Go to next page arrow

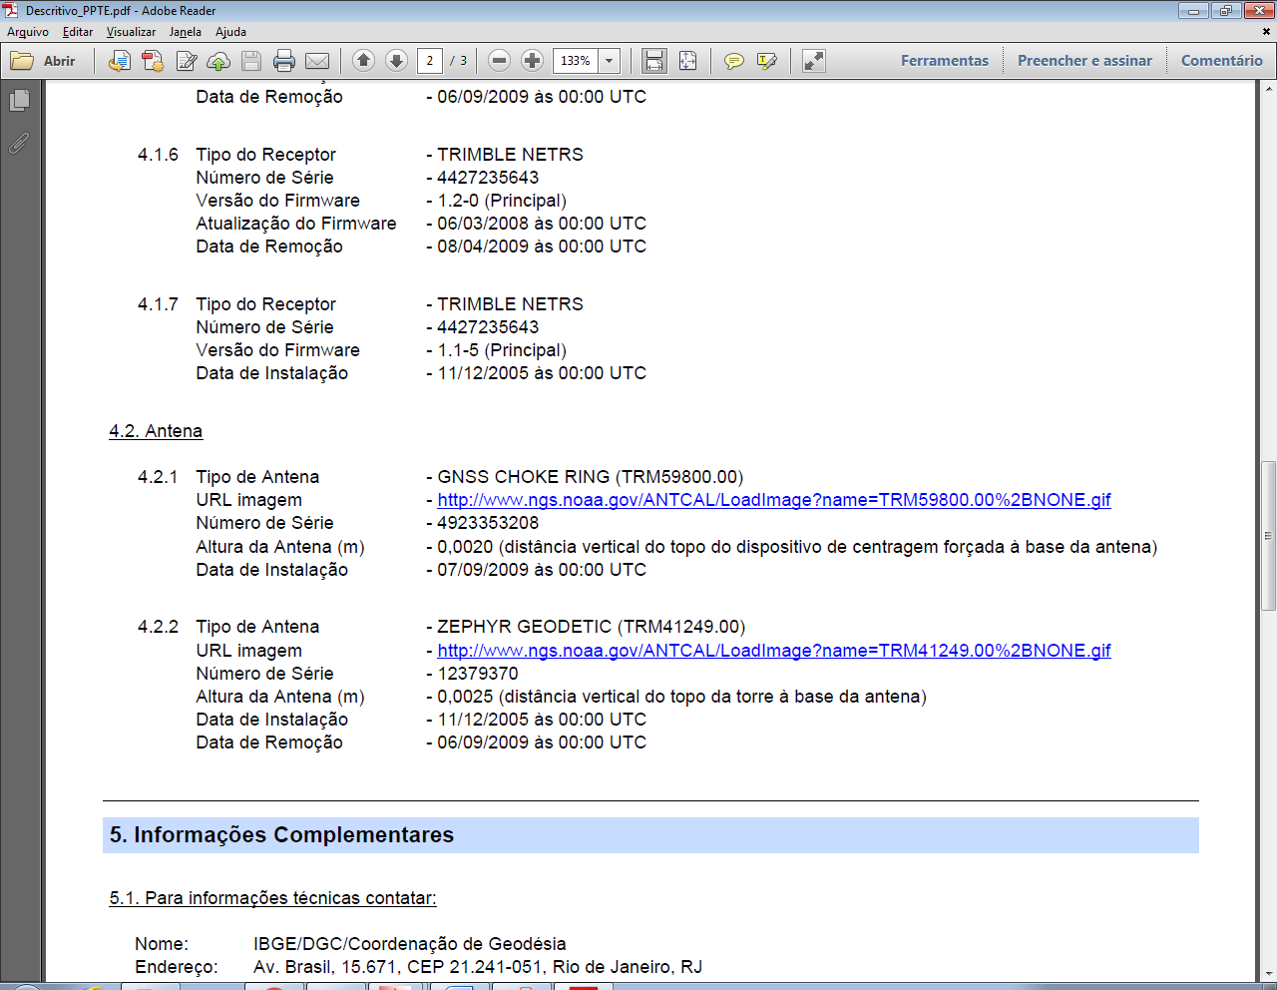[x=396, y=61]
